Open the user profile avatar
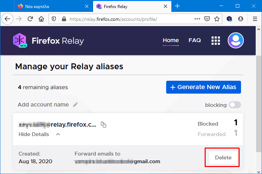 236,40
